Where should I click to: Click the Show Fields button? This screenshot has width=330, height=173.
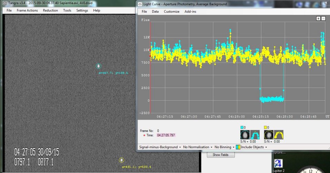(x=221, y=155)
